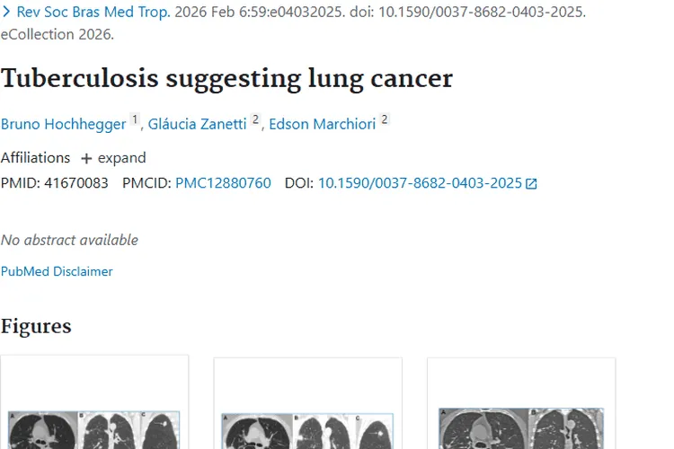The height and width of the screenshot is (449, 674).
Task: Open the Rev Soc Bras Med Trop journal menu
Action: coord(93,13)
